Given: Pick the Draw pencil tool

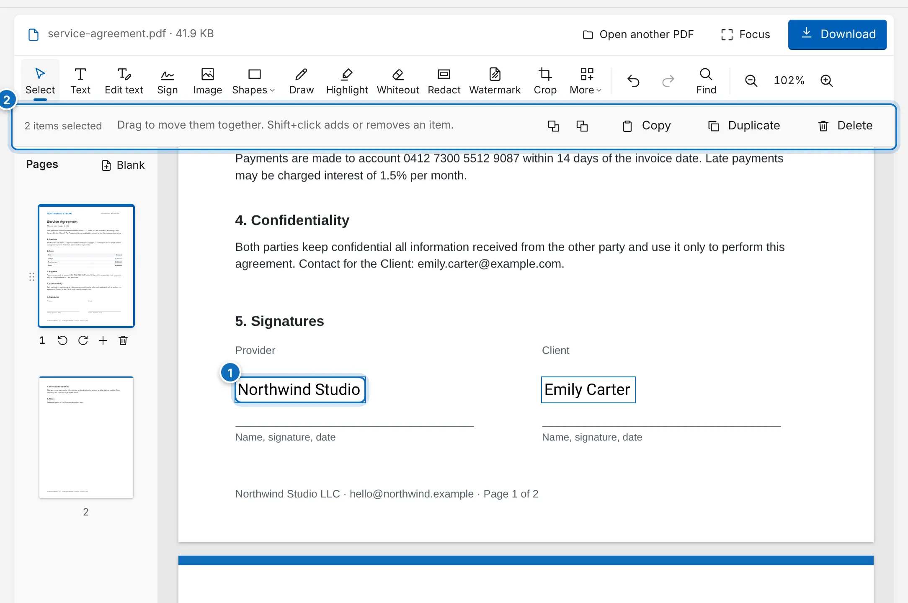Looking at the screenshot, I should (x=302, y=80).
